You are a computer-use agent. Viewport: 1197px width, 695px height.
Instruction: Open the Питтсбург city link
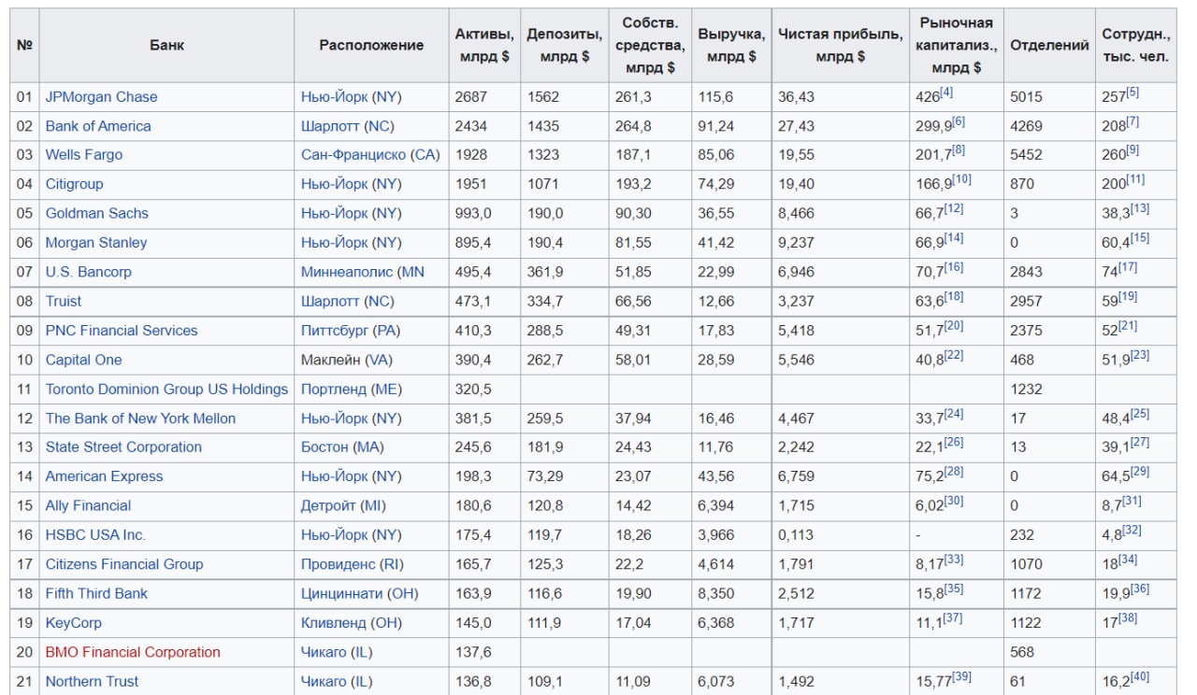tap(335, 331)
